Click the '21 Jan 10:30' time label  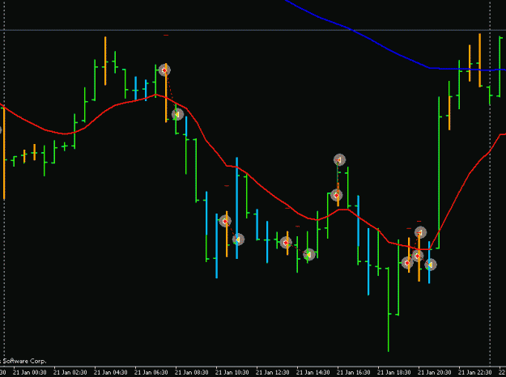point(232,372)
